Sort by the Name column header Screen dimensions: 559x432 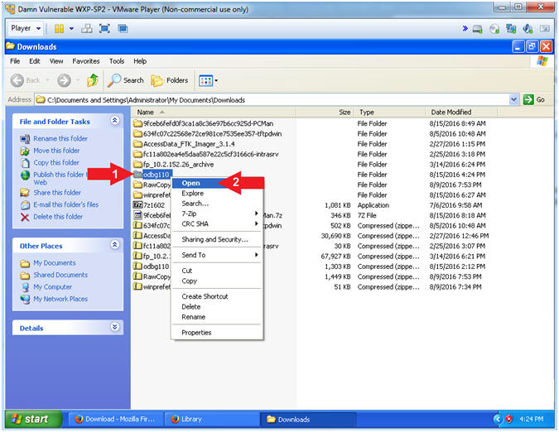point(214,113)
